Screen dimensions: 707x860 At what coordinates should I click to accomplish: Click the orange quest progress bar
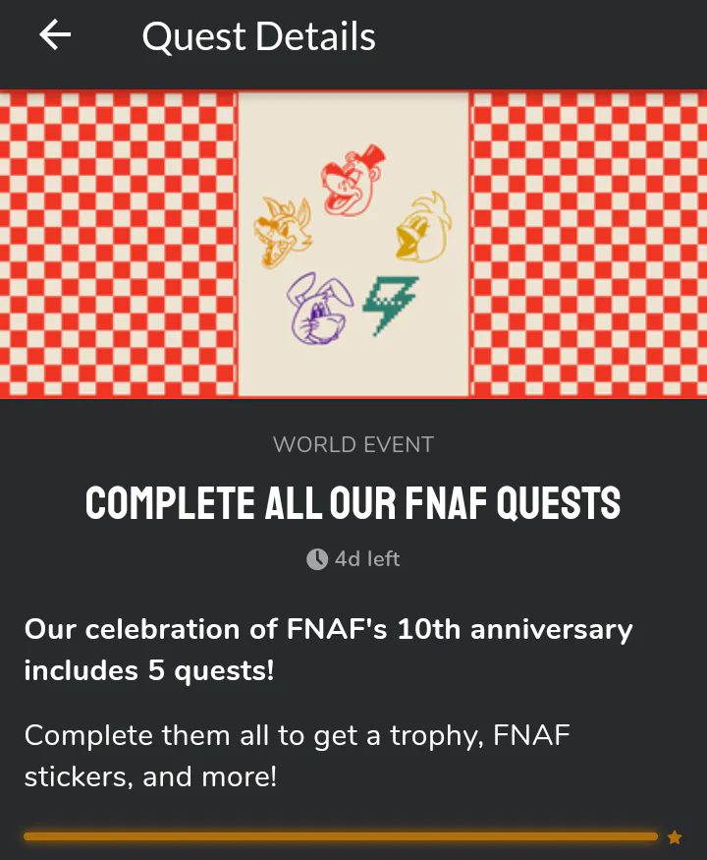[340, 836]
